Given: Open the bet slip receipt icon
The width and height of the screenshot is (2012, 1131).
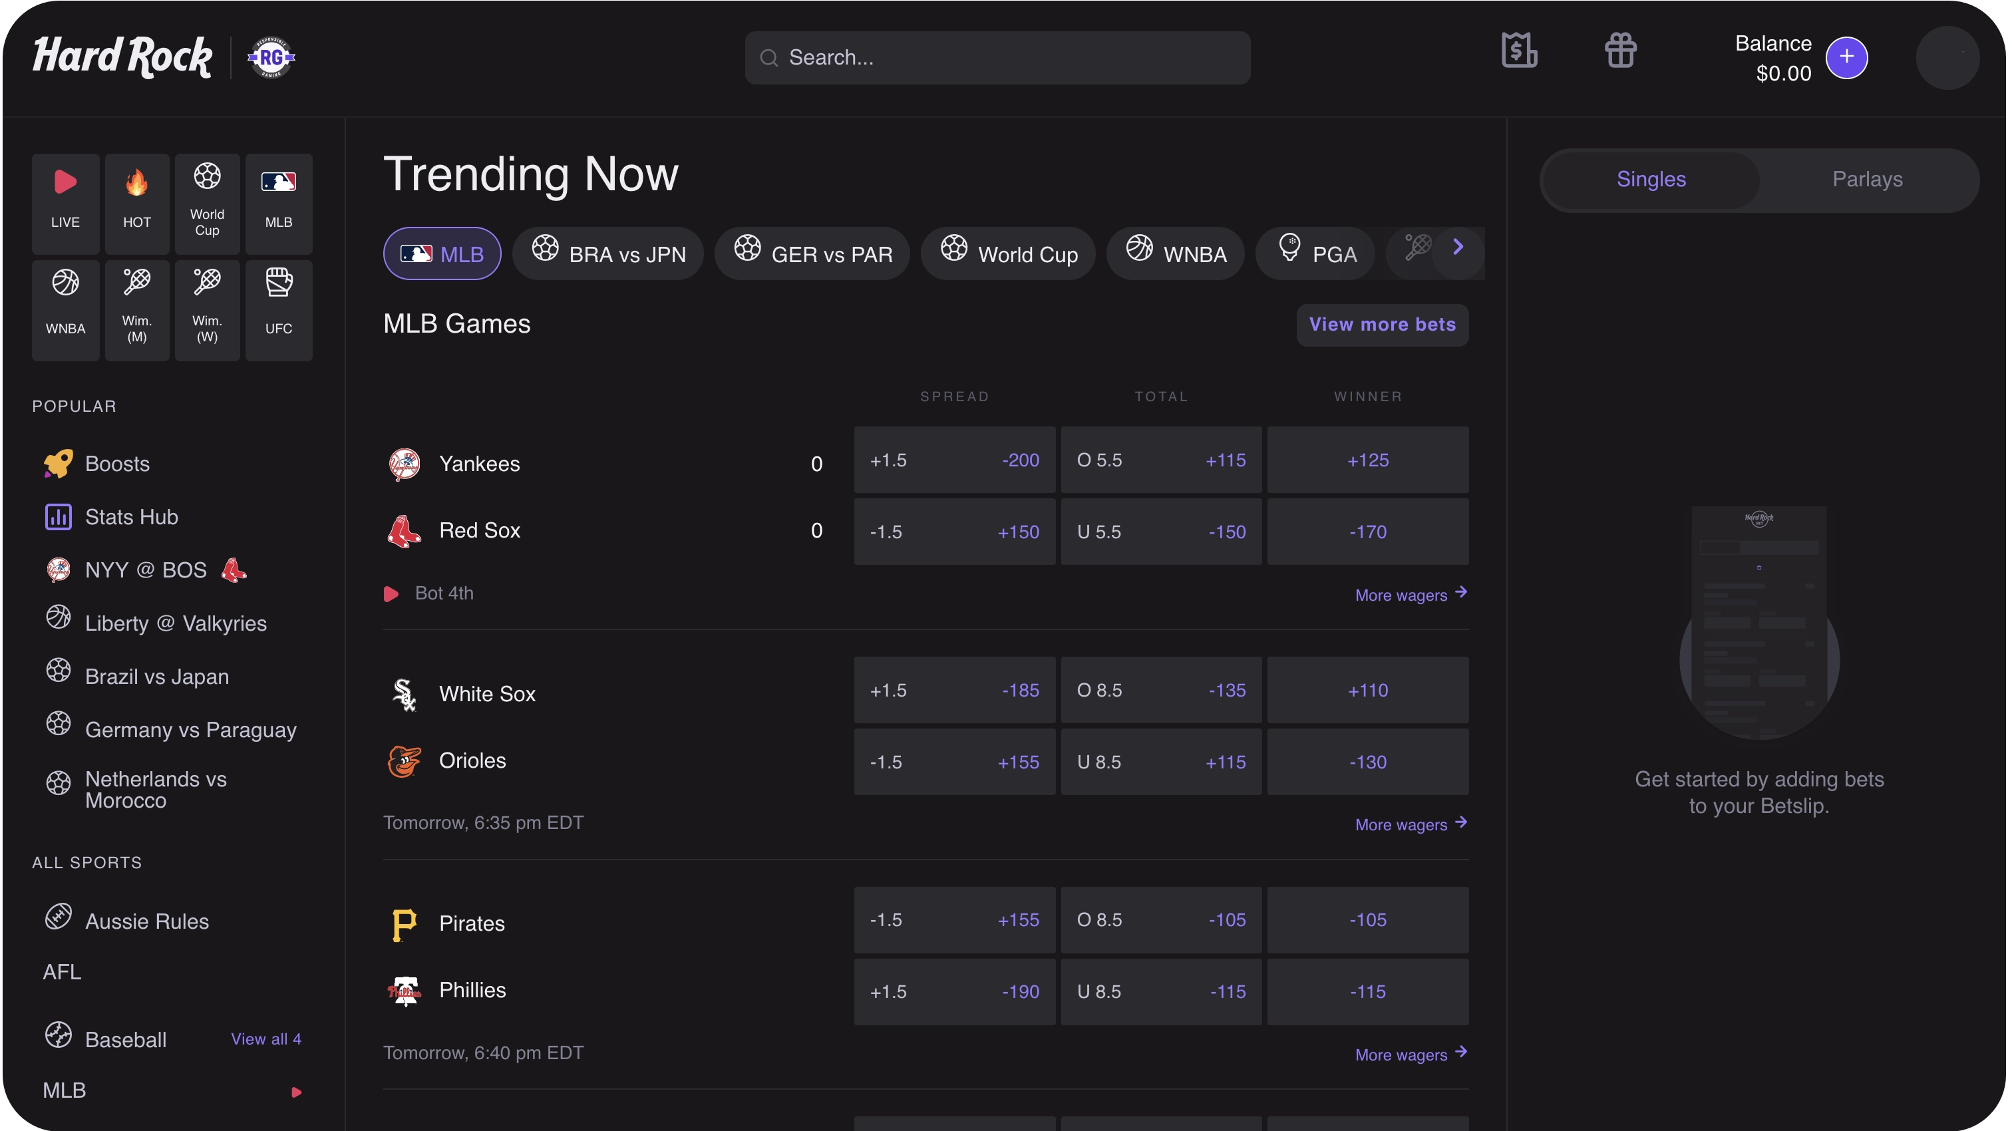Looking at the screenshot, I should (1519, 51).
